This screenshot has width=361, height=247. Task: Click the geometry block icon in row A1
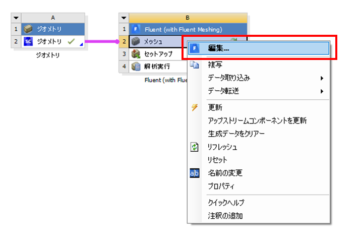tap(28, 29)
